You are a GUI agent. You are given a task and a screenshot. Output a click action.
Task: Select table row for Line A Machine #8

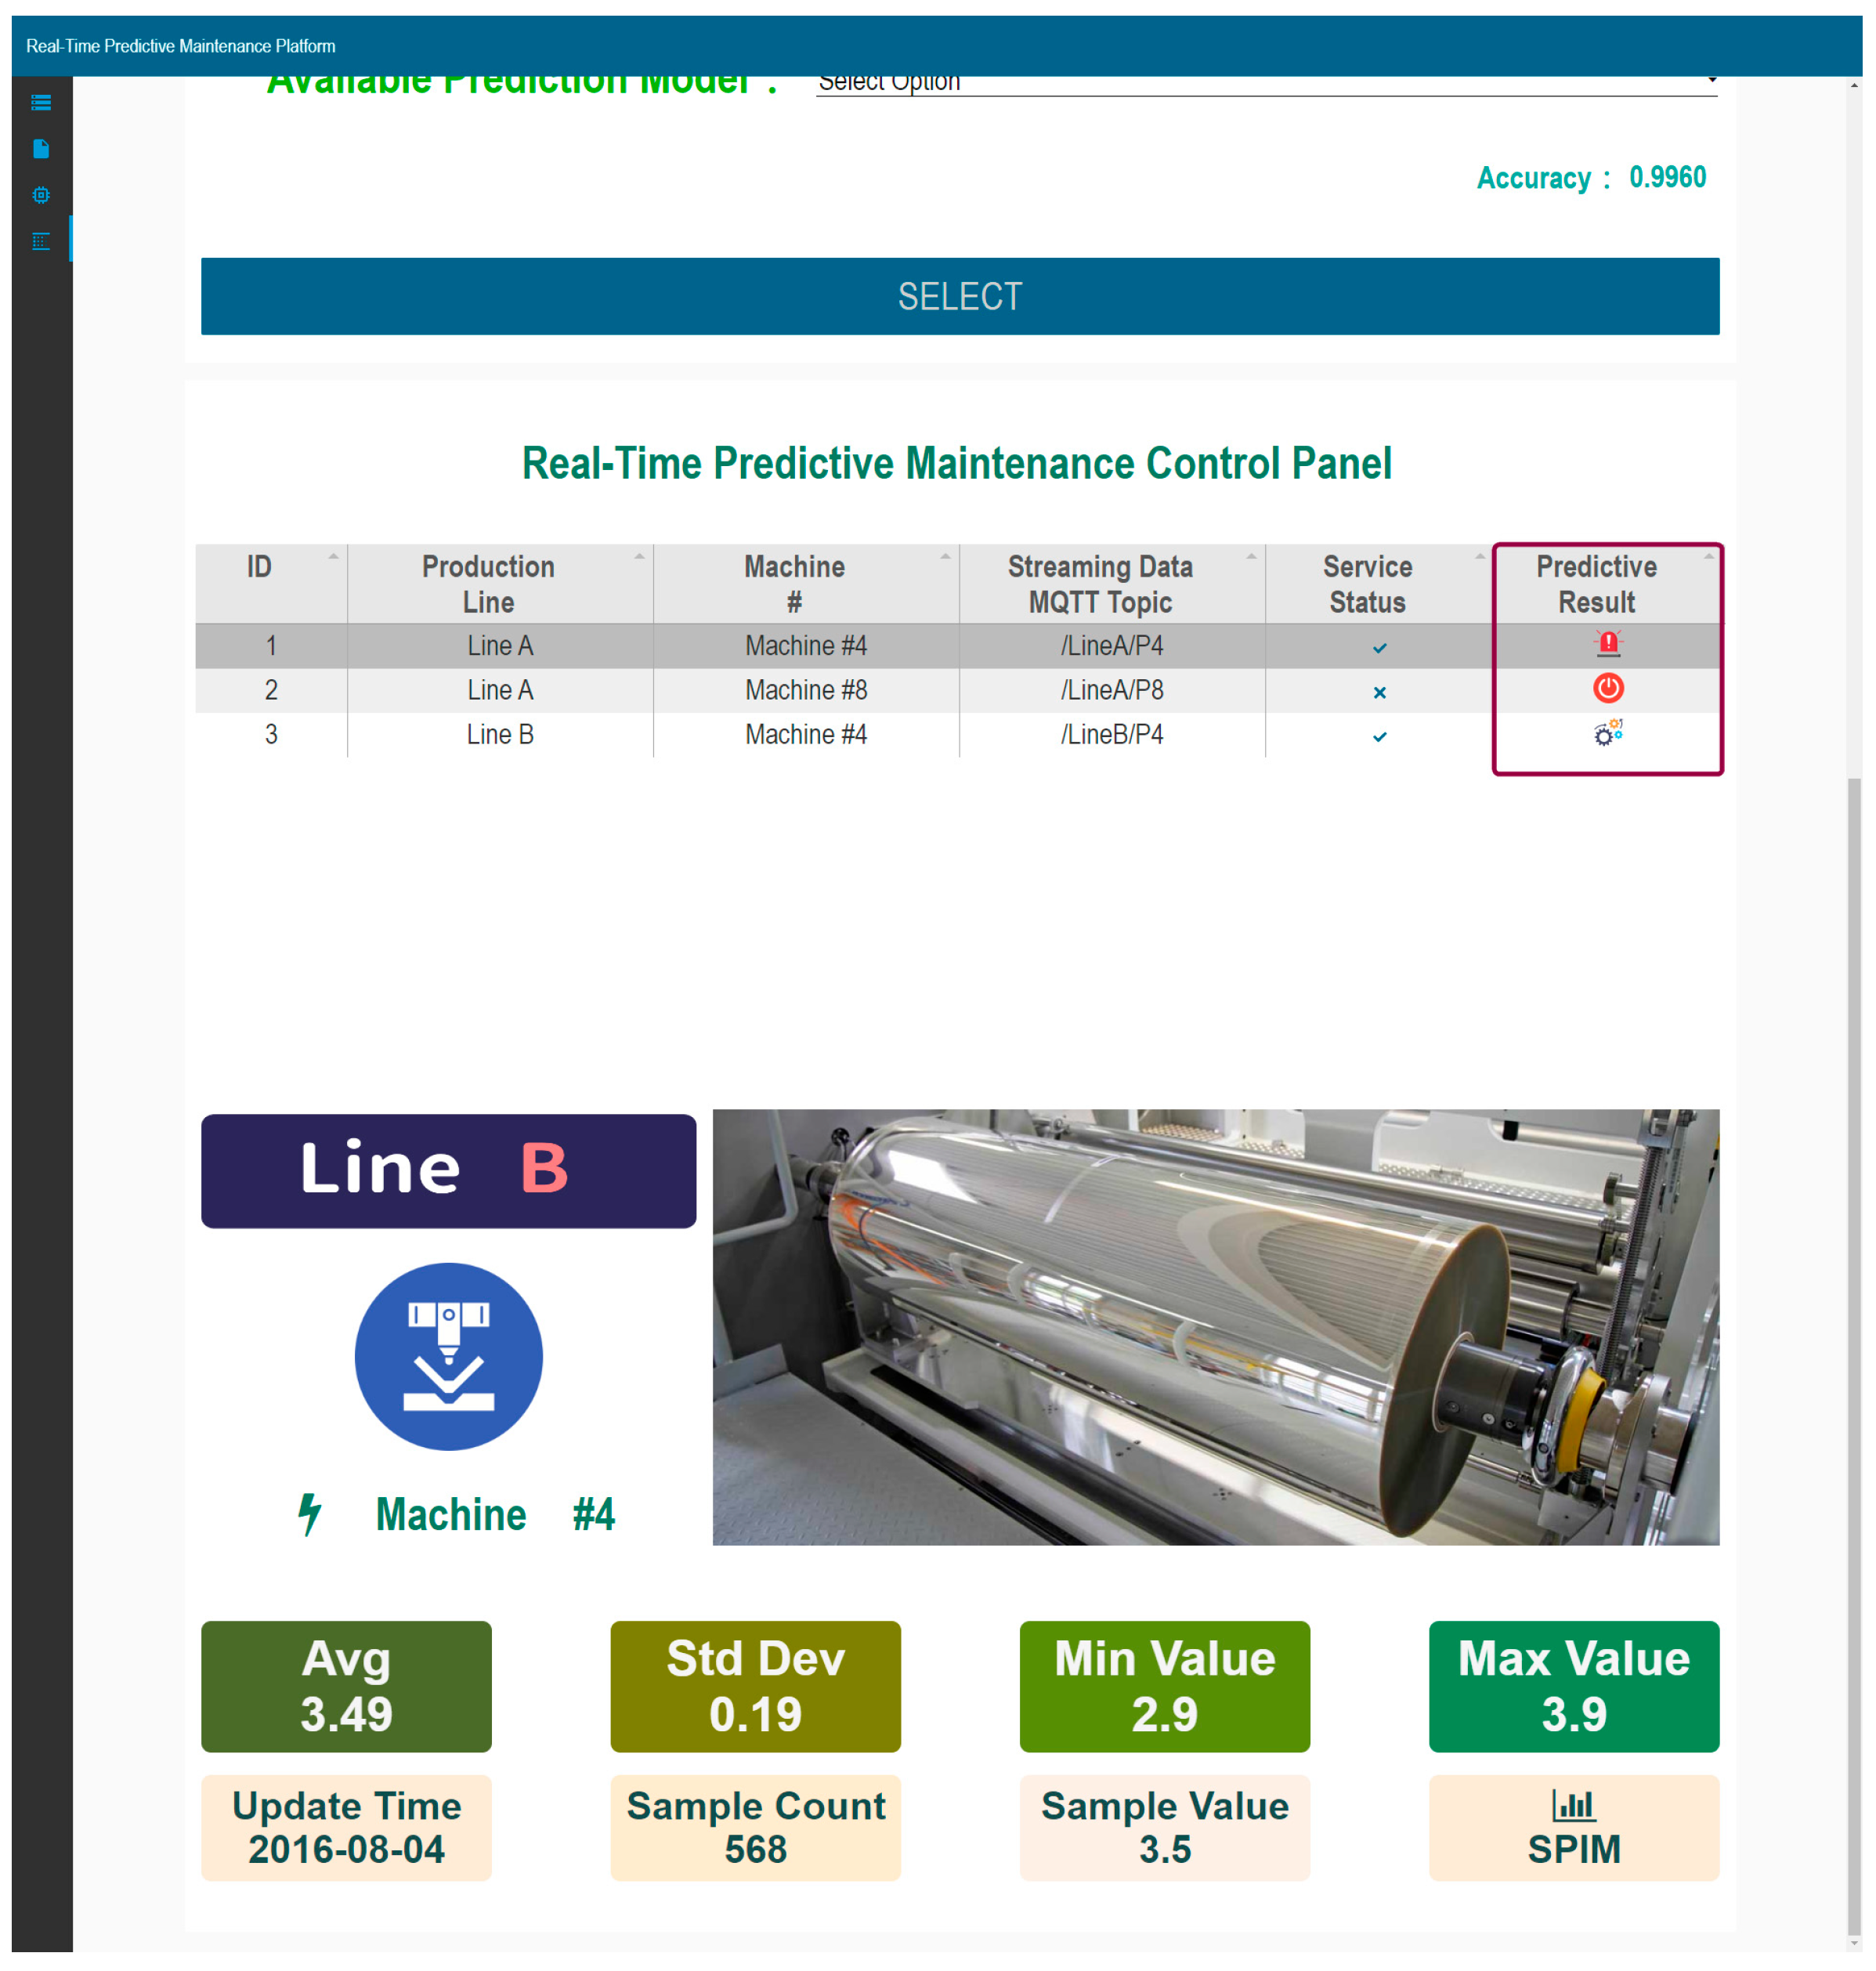(805, 690)
